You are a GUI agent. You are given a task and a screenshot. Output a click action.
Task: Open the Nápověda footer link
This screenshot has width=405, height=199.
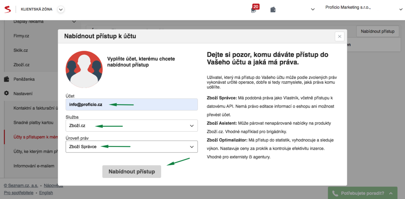tap(53, 186)
